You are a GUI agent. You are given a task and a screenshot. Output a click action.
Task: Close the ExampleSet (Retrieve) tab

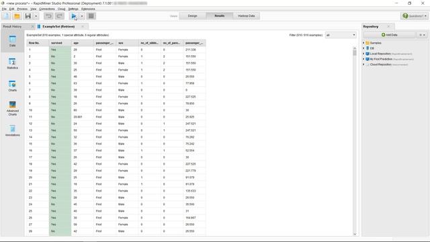[x=83, y=27]
